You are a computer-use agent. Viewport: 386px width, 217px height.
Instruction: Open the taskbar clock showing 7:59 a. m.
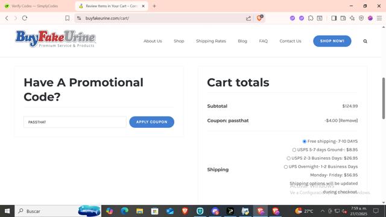359,211
